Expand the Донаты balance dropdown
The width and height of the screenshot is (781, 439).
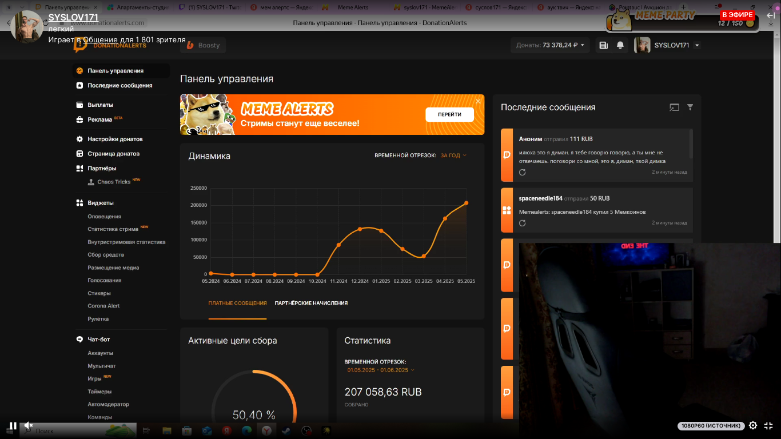pyautogui.click(x=551, y=45)
